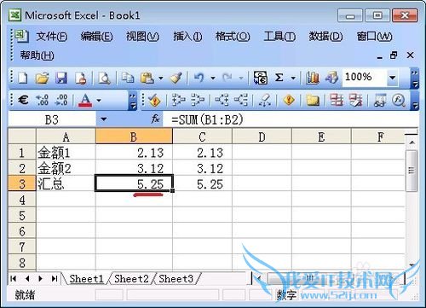The height and width of the screenshot is (308, 426).
Task: Increase decimal places
Action: 42,100
